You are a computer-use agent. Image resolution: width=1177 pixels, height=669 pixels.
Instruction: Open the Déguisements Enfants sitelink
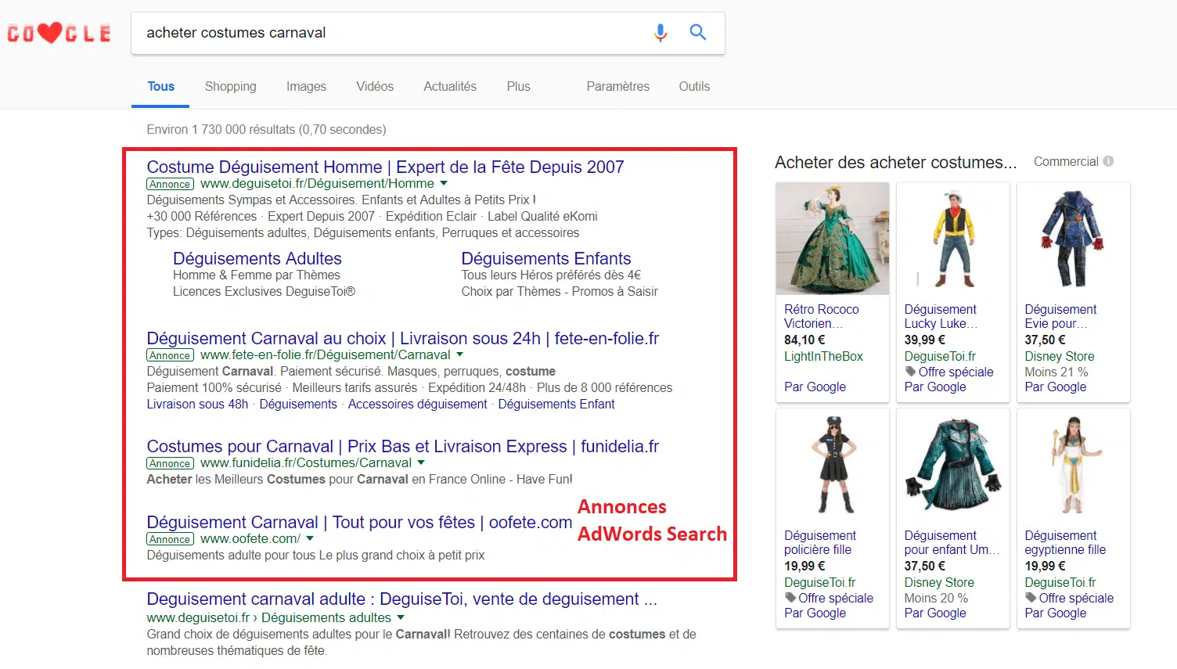[x=545, y=259]
